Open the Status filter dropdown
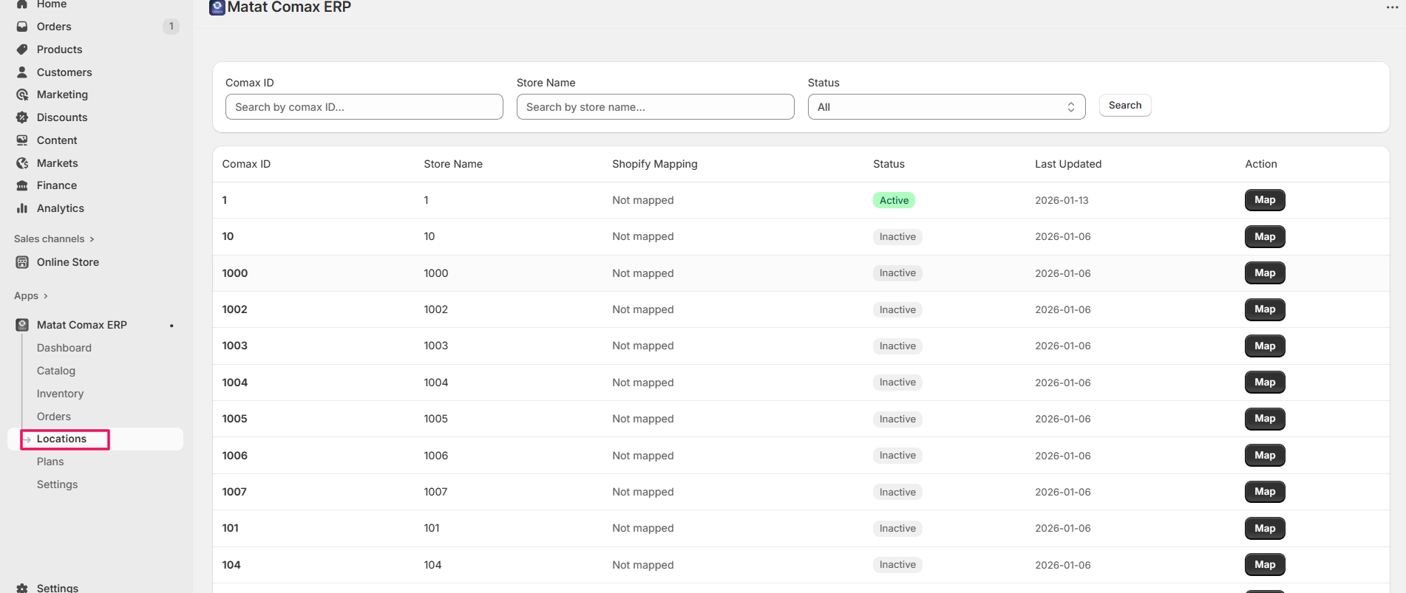The height and width of the screenshot is (593, 1406). [x=945, y=107]
